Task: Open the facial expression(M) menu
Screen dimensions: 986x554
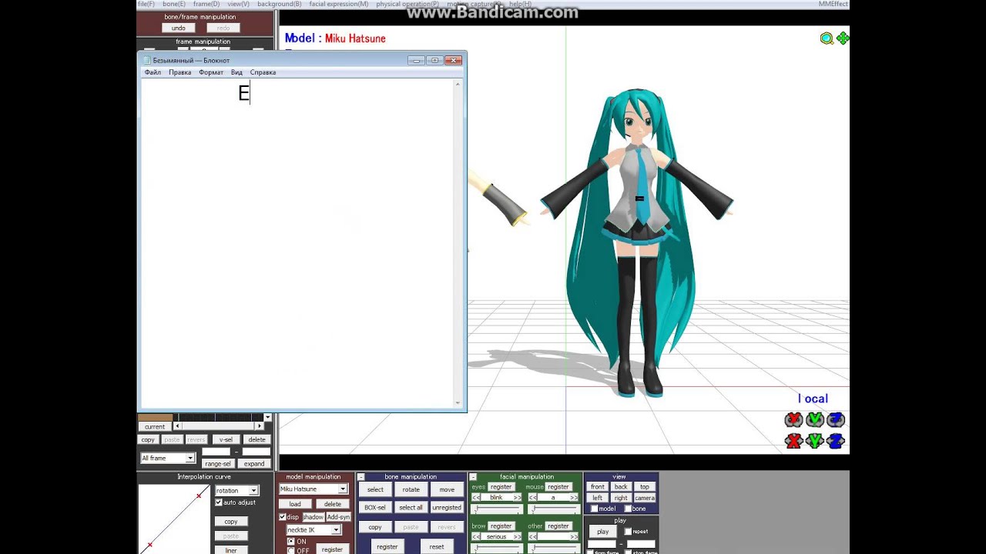Action: [x=339, y=4]
